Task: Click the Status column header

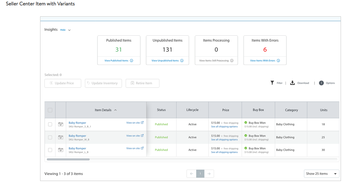Action: coord(161,110)
